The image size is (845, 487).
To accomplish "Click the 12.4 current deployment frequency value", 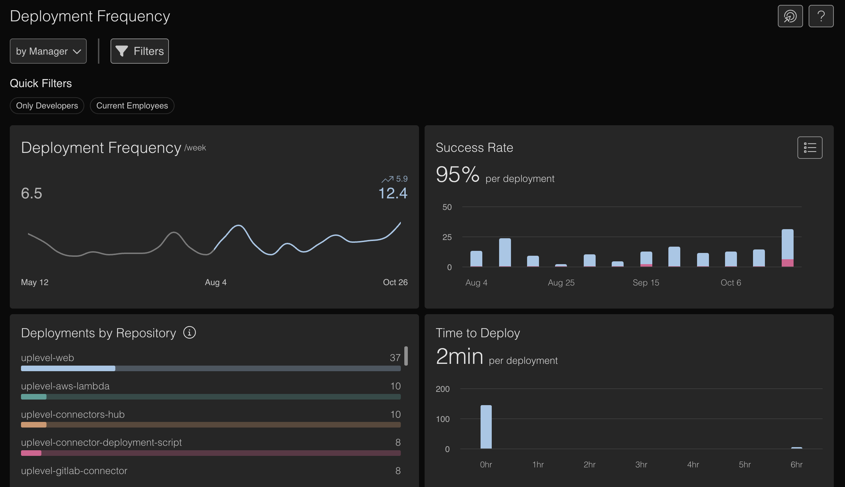I will pyautogui.click(x=393, y=193).
